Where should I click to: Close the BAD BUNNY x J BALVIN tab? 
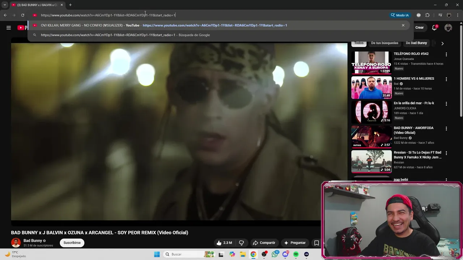coord(61,5)
